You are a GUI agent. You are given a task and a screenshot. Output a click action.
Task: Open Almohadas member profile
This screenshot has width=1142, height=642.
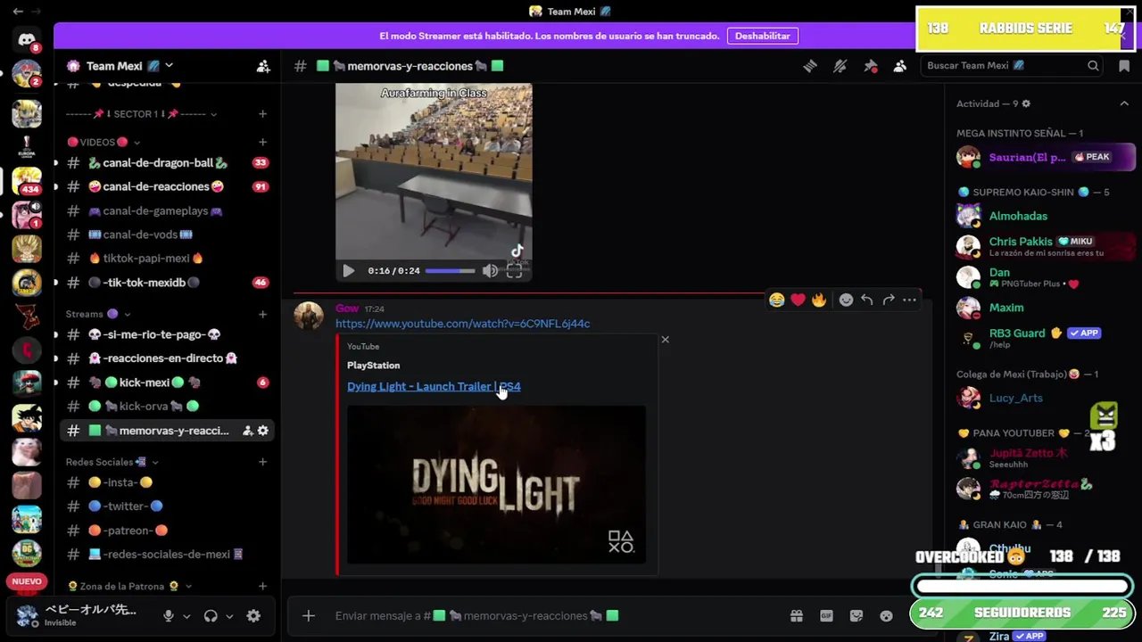[x=1018, y=216]
